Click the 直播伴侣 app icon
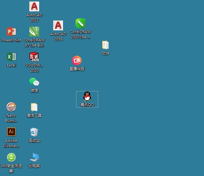This screenshot has width=204, height=176. pyautogui.click(x=77, y=60)
